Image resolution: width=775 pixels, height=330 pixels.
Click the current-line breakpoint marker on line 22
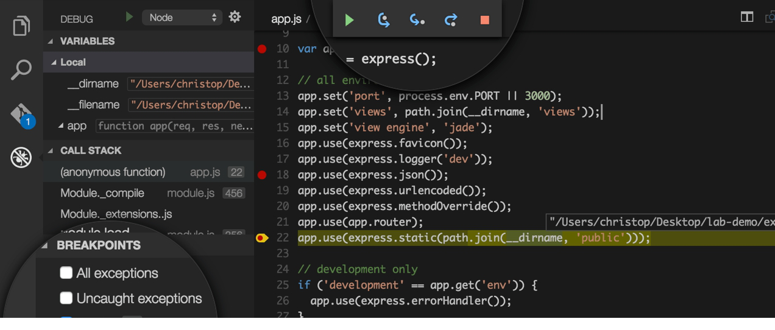pos(262,238)
